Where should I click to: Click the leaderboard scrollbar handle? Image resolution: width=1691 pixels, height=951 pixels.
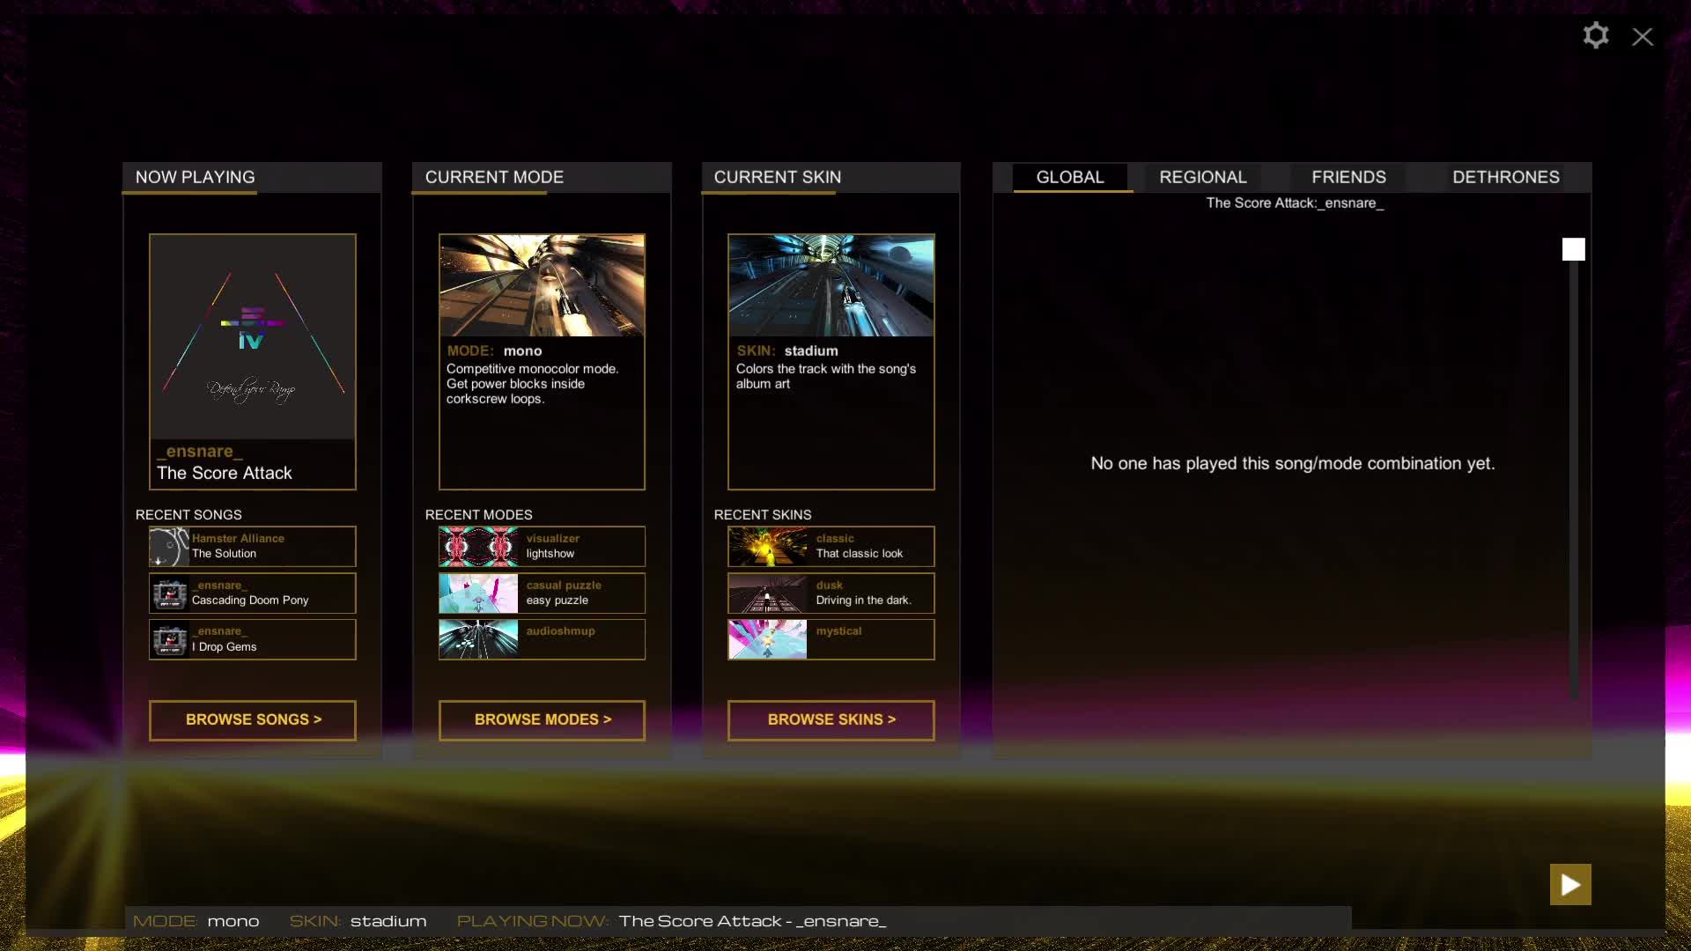1573,249
